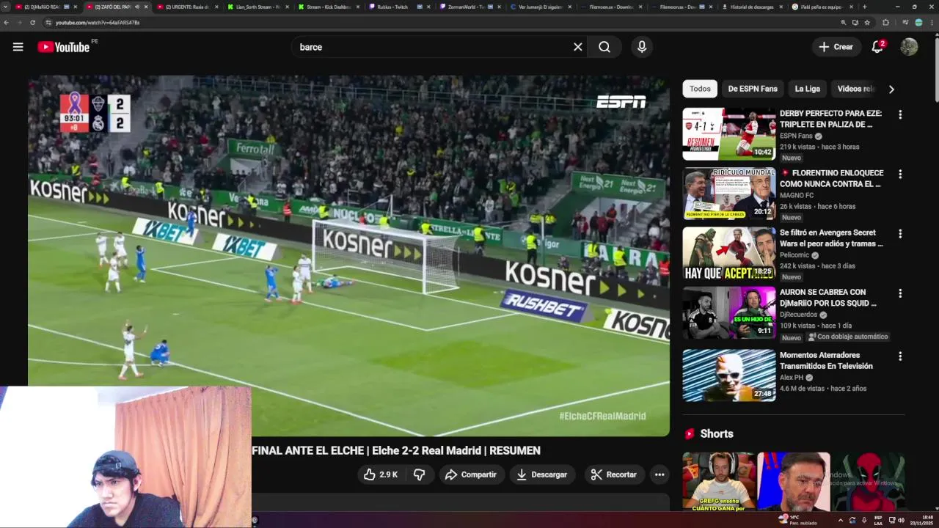Click the Descargar download button
The height and width of the screenshot is (528, 939).
click(541, 474)
